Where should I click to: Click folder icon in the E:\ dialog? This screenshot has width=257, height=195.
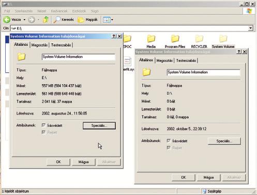point(21,57)
